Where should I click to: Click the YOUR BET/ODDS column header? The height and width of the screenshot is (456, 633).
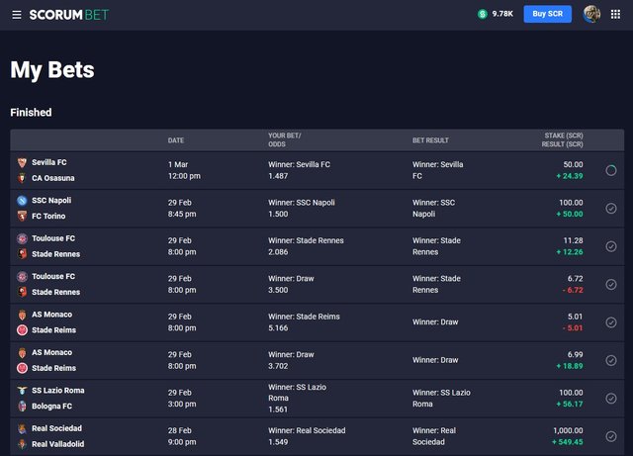pyautogui.click(x=284, y=139)
